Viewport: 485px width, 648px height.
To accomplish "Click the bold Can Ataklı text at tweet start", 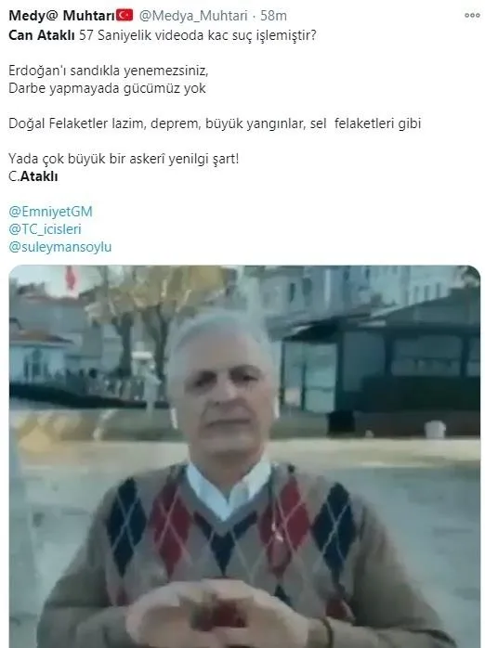I will point(42,35).
